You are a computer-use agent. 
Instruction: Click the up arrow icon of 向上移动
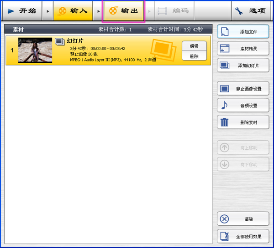[x=224, y=147]
